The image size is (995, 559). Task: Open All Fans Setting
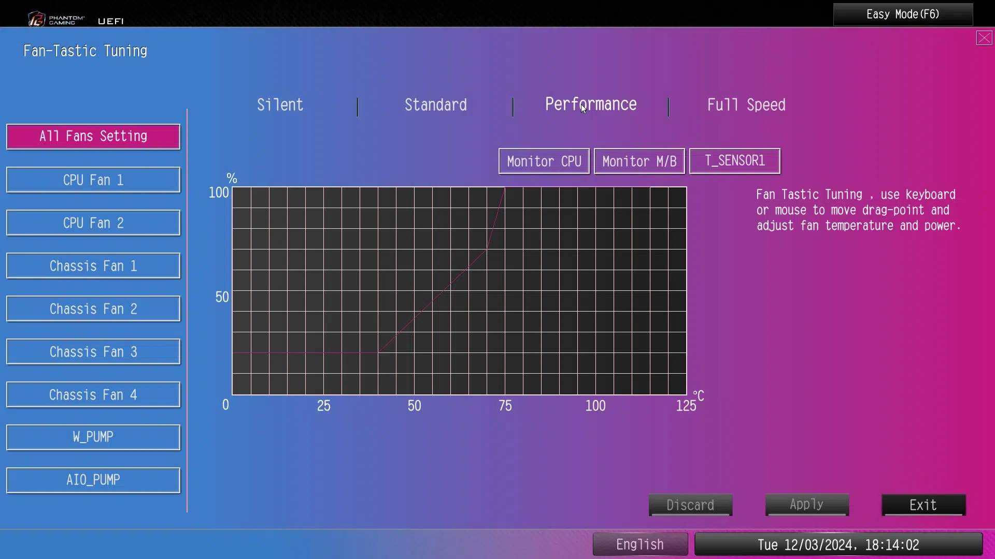point(93,137)
